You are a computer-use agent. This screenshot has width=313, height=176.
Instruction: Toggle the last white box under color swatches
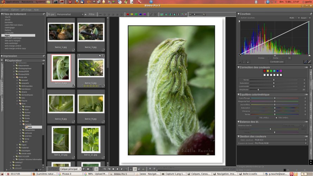(x=281, y=75)
